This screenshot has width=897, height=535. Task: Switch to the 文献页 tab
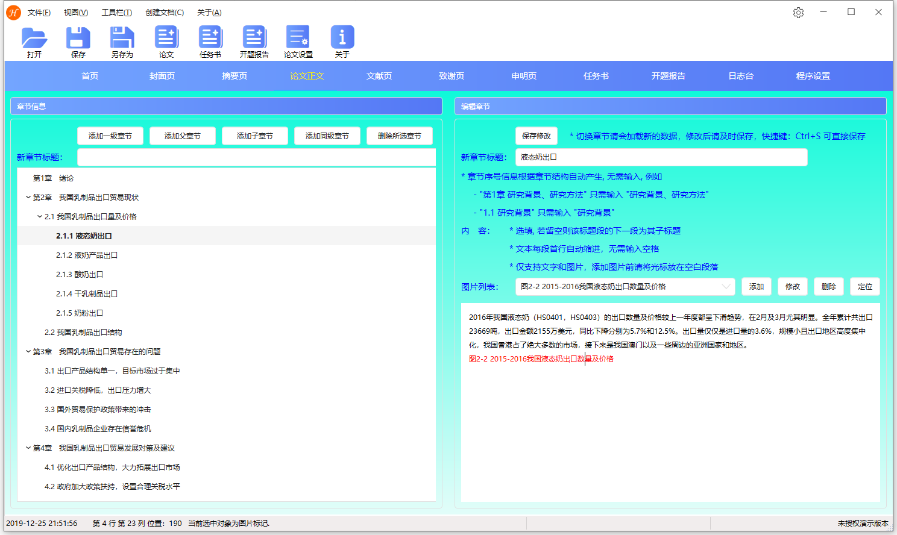point(379,76)
